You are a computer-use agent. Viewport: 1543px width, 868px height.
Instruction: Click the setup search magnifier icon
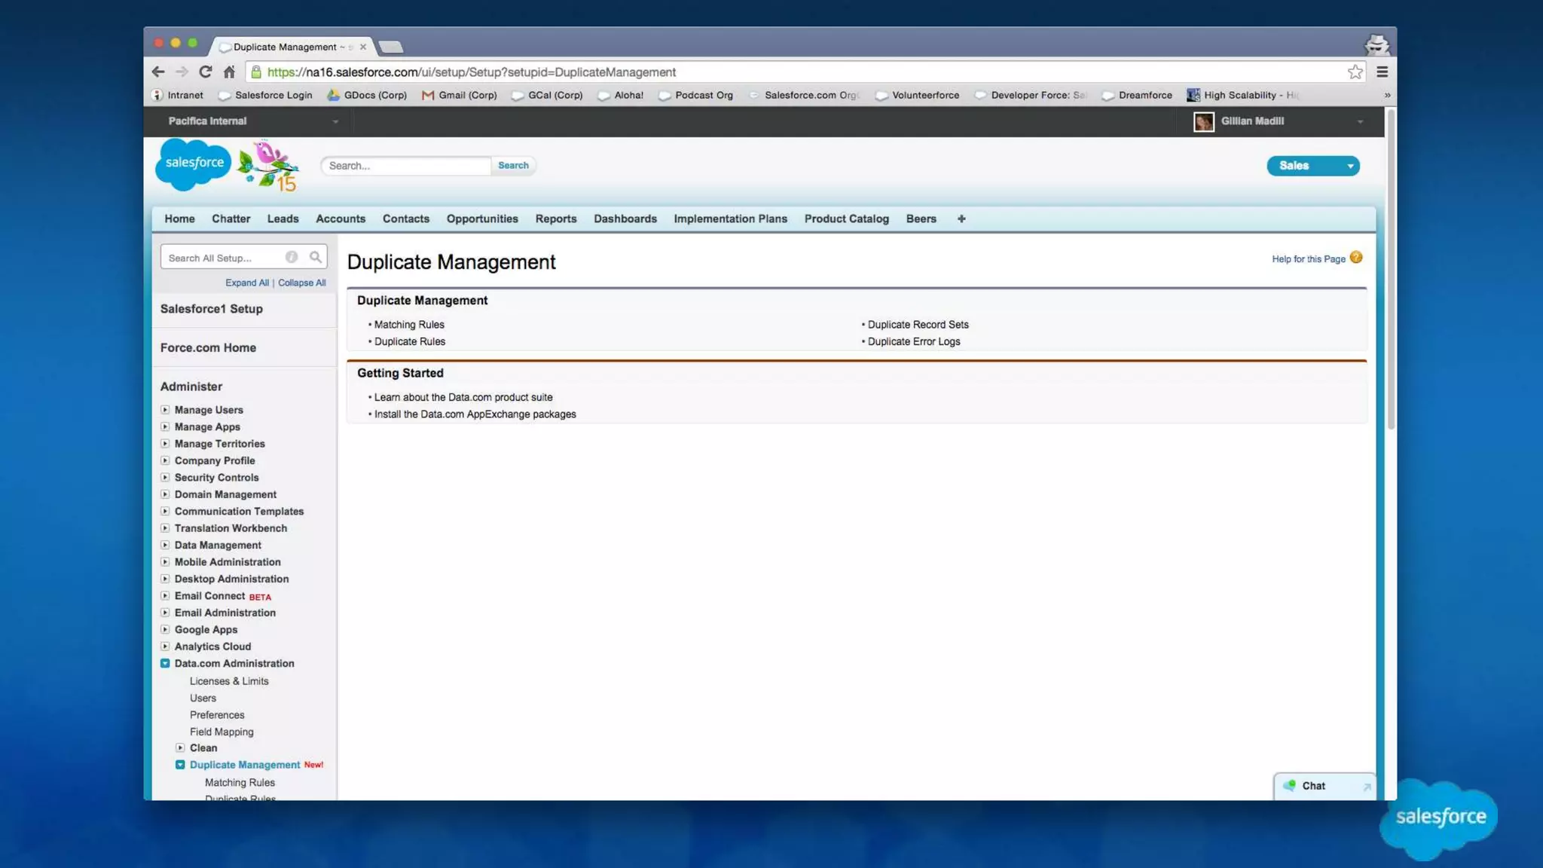pyautogui.click(x=315, y=257)
